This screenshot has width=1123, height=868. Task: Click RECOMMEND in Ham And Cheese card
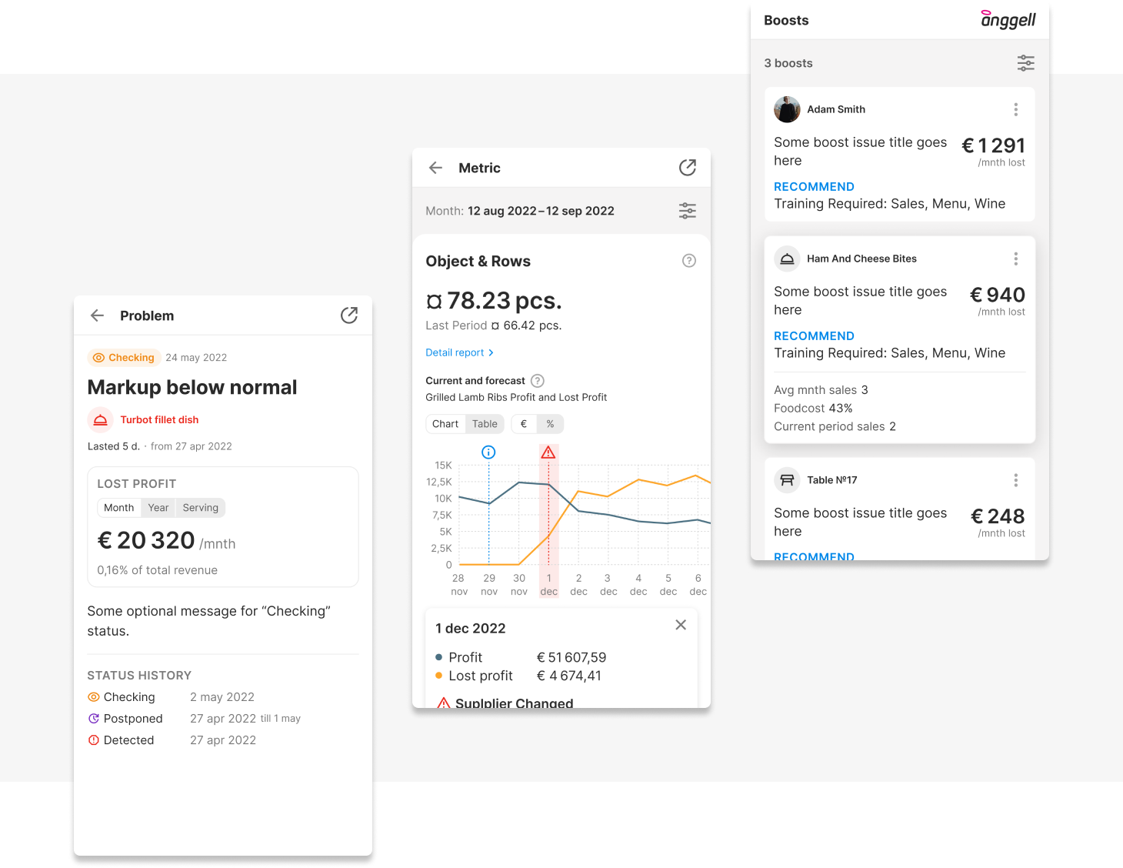coord(814,336)
